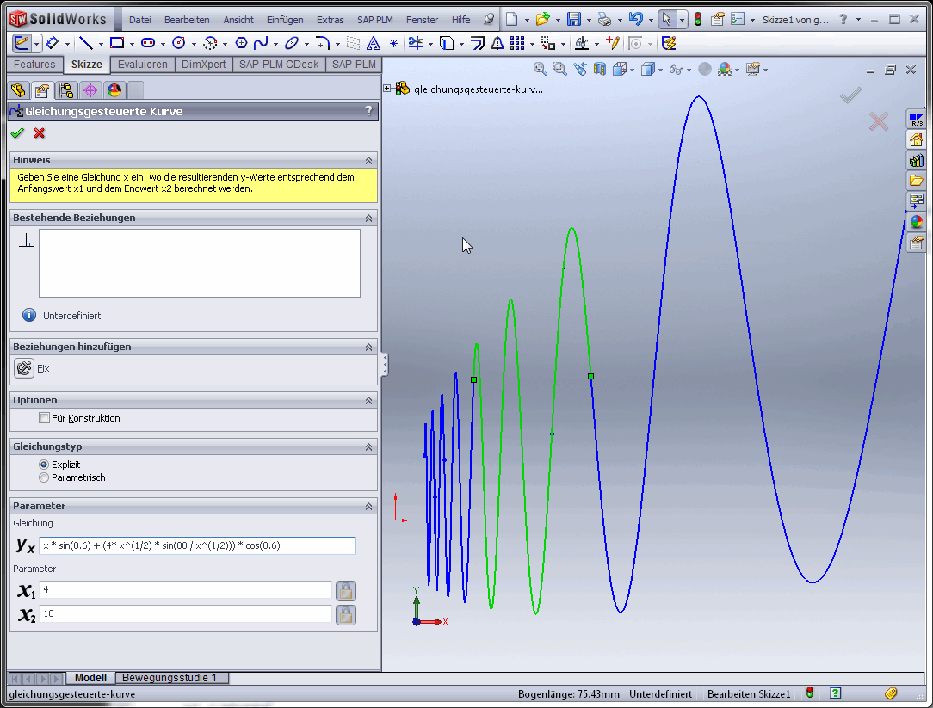Open the Einfügen menu
This screenshot has width=933, height=708.
click(284, 20)
